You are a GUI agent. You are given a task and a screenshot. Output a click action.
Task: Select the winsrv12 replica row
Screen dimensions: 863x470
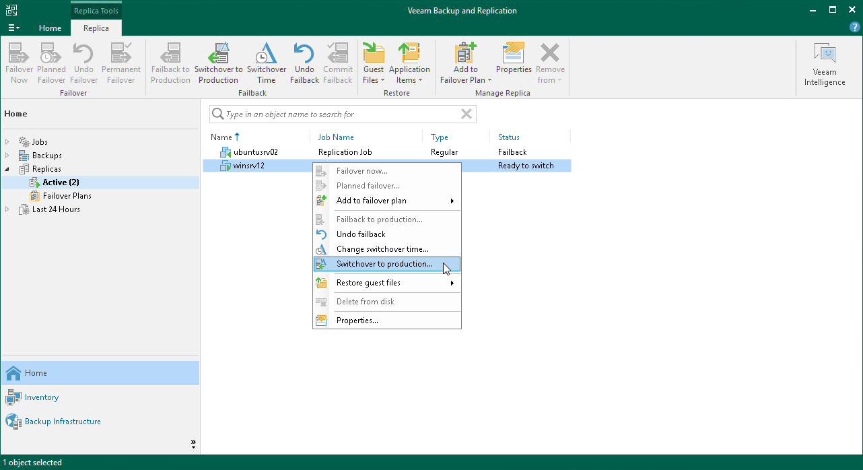point(387,166)
